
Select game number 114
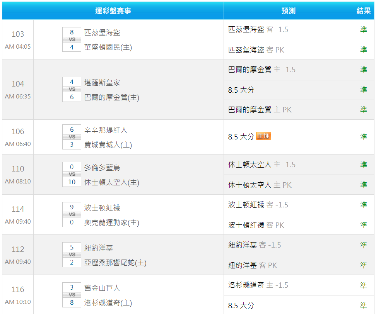tap(18, 209)
